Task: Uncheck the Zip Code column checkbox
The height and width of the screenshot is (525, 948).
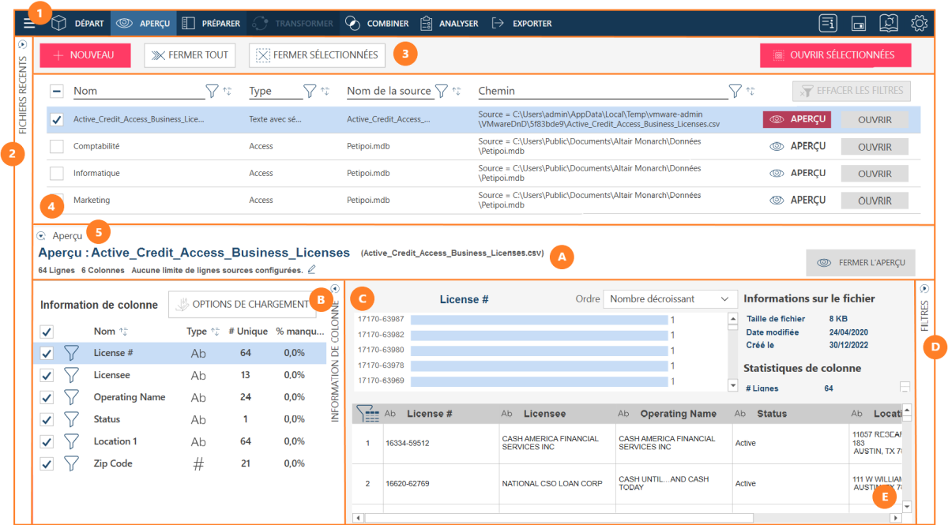Action: [x=47, y=464]
